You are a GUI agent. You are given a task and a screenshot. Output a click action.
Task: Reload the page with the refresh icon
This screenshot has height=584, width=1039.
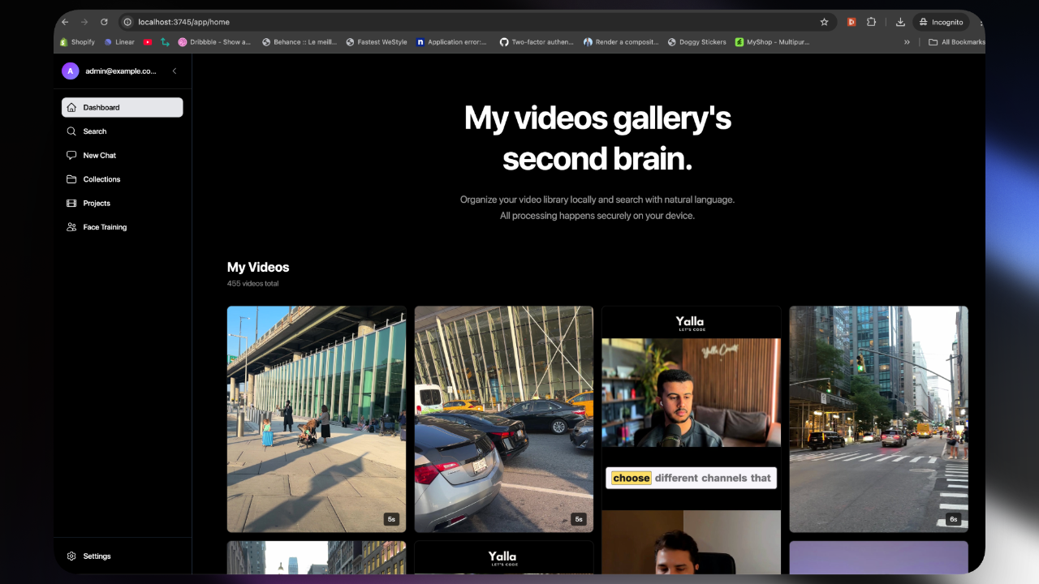click(104, 22)
